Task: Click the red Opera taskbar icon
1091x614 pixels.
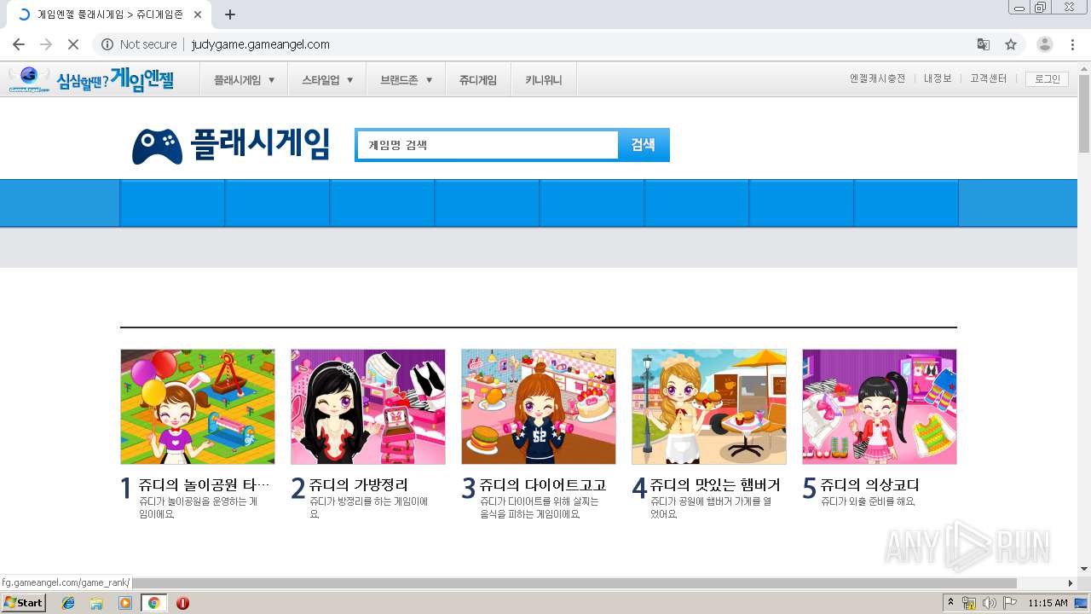Action: click(x=182, y=603)
